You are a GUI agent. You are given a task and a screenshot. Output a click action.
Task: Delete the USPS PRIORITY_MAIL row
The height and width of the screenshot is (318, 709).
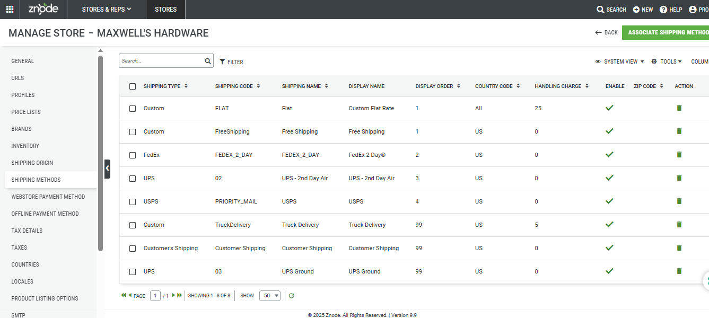tap(679, 201)
